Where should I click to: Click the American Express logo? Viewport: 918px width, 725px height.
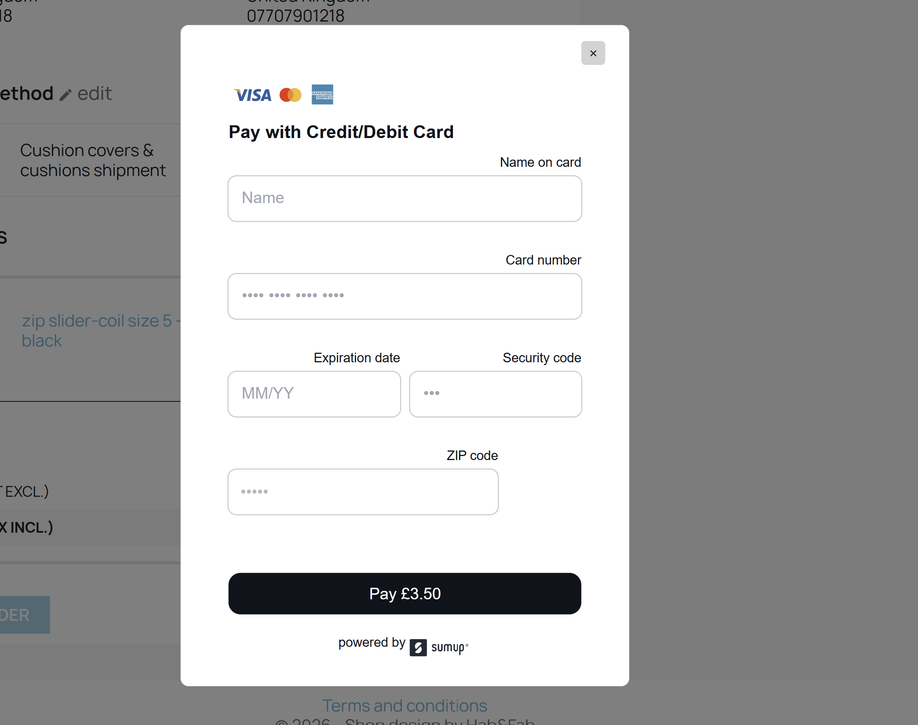(322, 94)
